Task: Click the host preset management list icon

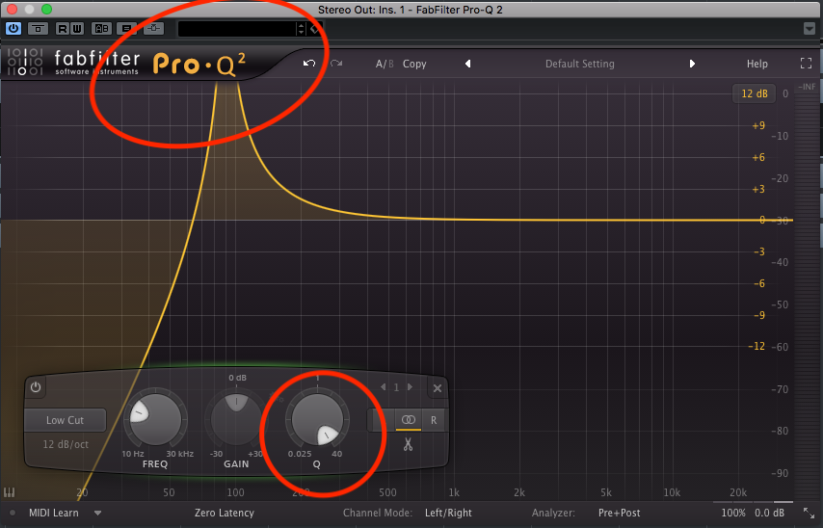Action: (126, 28)
